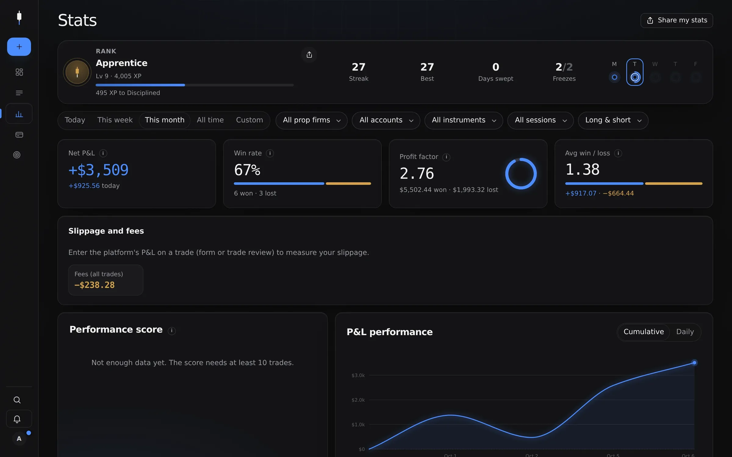Click the 27 Streak stat
The width and height of the screenshot is (732, 457).
tap(359, 72)
